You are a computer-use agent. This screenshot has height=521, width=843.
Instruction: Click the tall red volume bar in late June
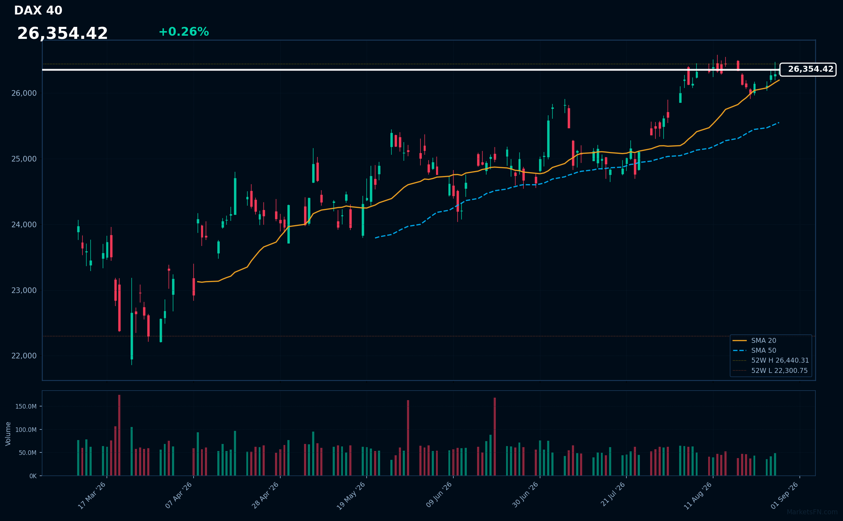(x=495, y=437)
